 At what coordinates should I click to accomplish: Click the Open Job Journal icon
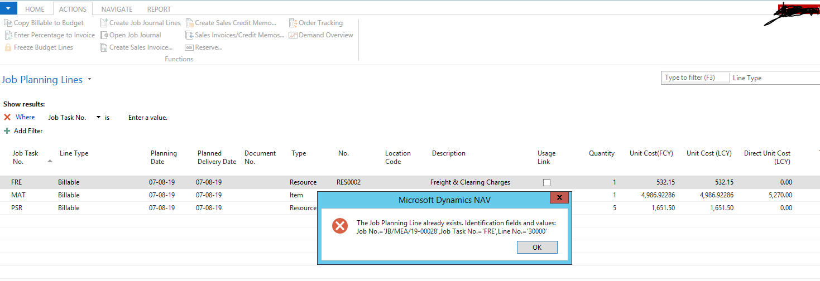(x=104, y=35)
